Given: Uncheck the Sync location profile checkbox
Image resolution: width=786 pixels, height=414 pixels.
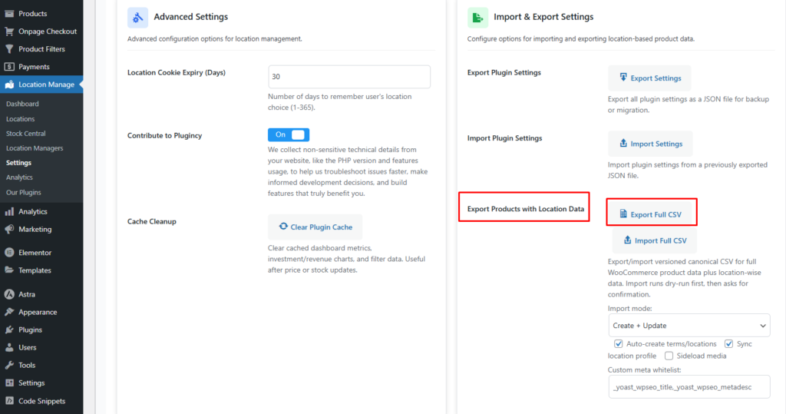Looking at the screenshot, I should coord(729,344).
